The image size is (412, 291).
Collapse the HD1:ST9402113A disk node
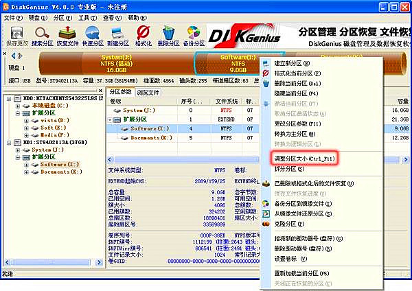click(9, 143)
